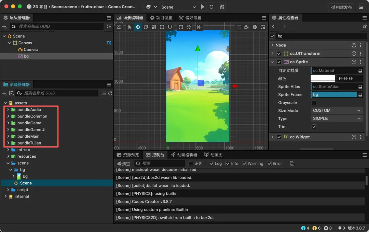The image size is (369, 232).
Task: Expand the cc.Widget component section
Action: pyautogui.click(x=272, y=137)
